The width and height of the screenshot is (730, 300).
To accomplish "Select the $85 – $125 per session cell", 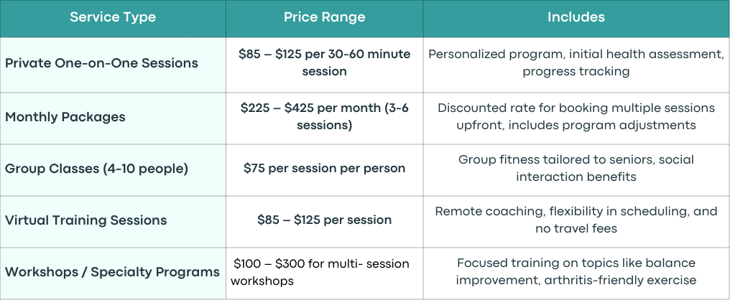I will click(325, 221).
